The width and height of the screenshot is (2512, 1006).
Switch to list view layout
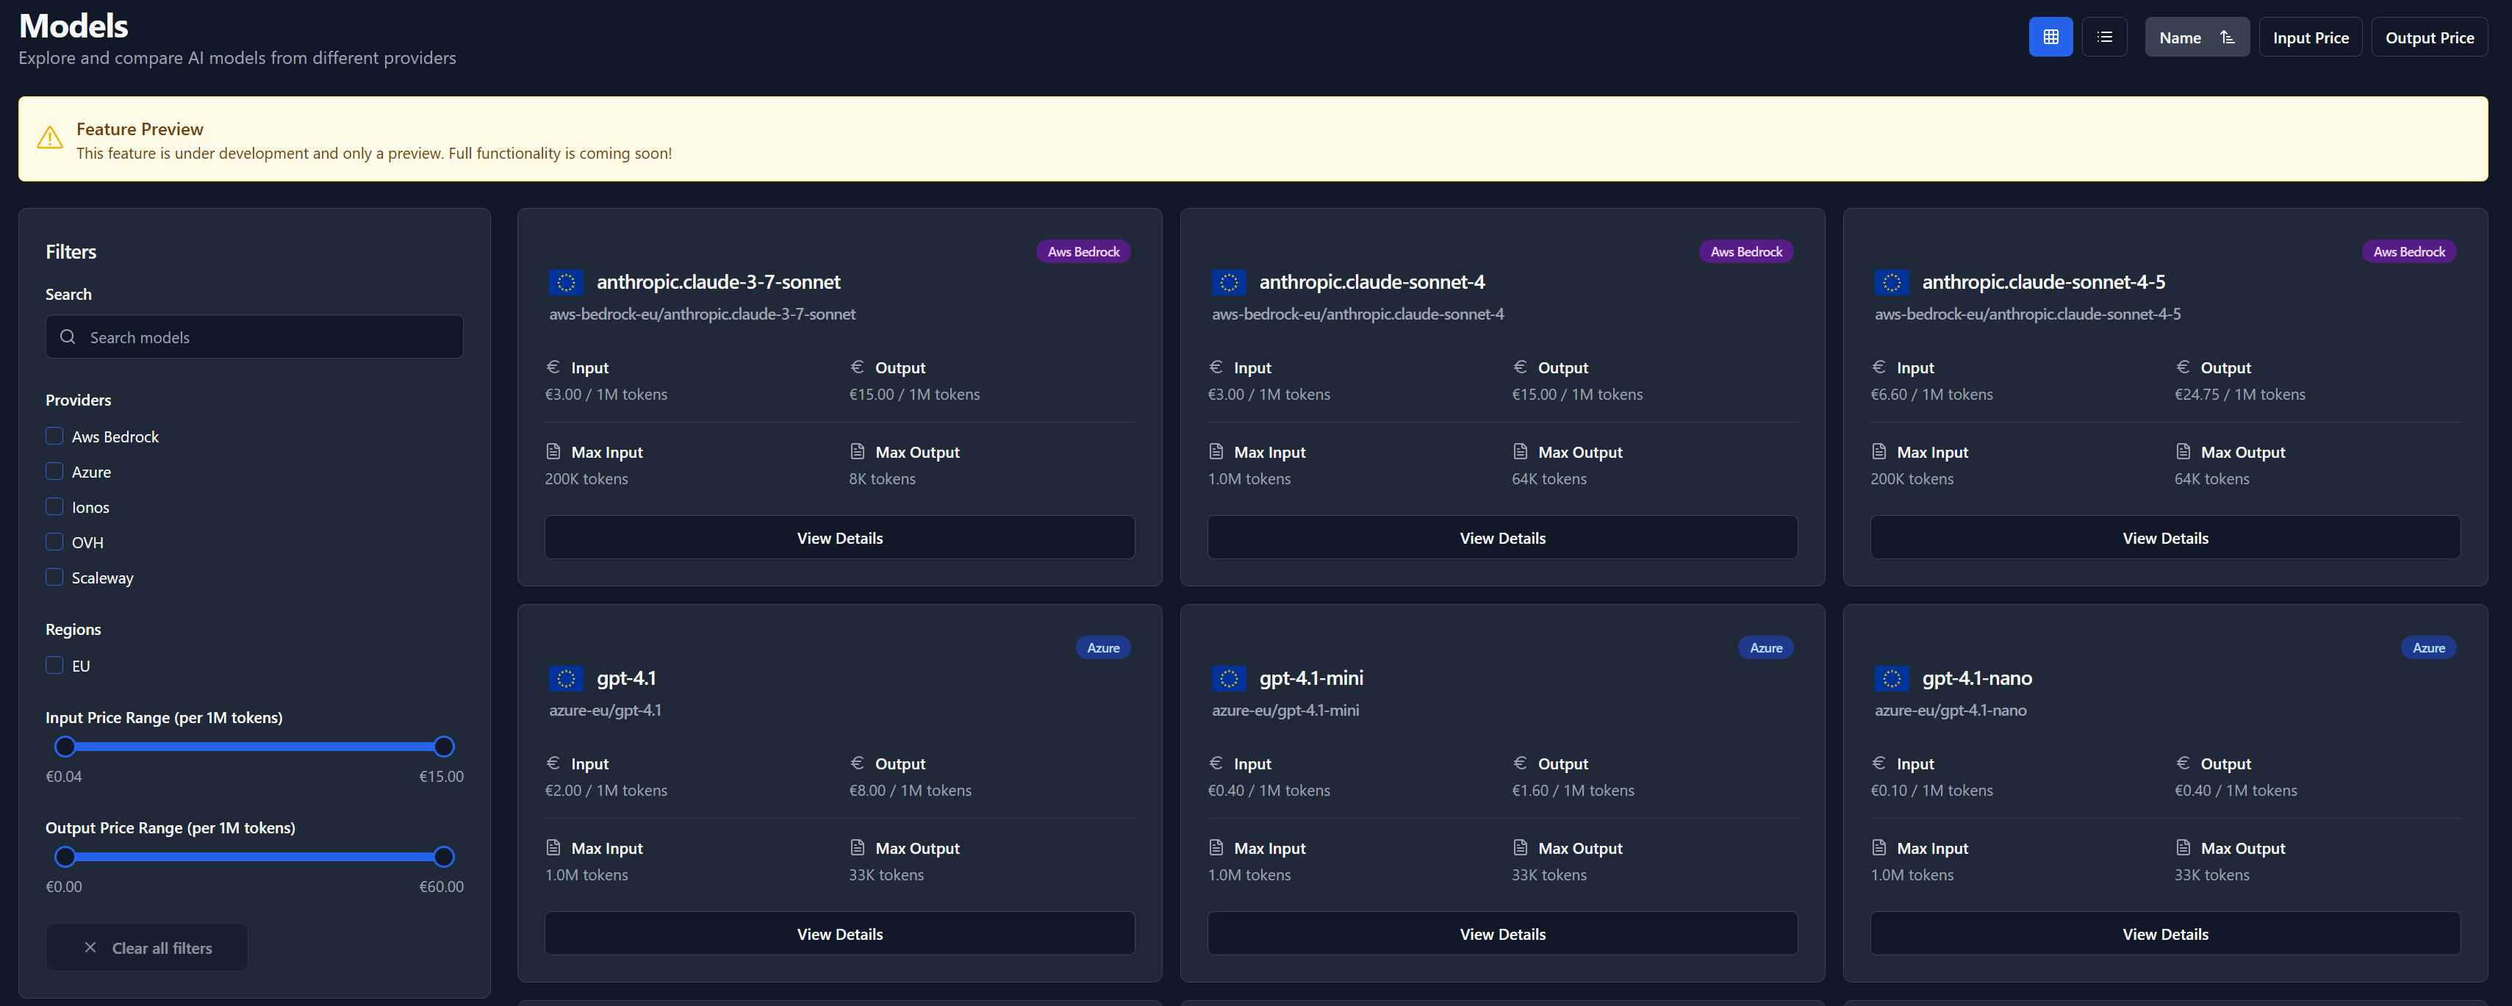(2103, 37)
